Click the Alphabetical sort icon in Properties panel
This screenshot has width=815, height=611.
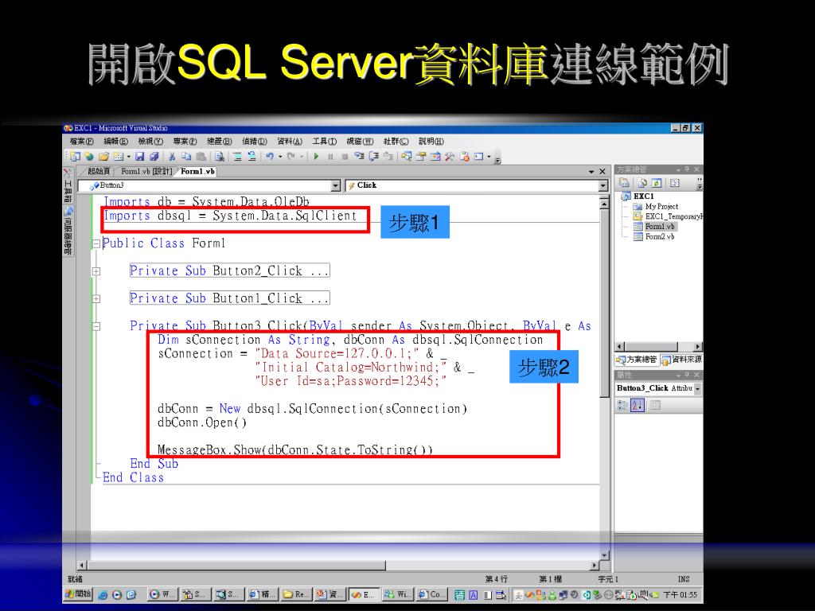[638, 405]
